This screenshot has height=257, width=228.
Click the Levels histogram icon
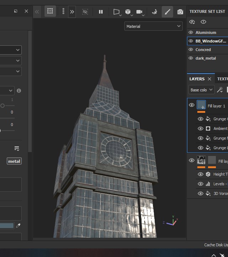tap(208, 184)
